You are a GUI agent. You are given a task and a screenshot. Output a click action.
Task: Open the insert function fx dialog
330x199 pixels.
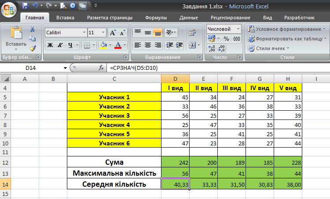click(x=101, y=68)
